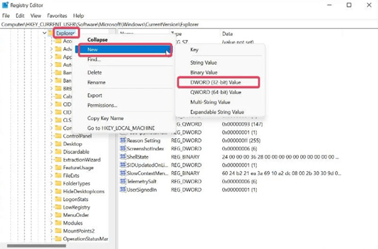
Task: Click the 0x00000093 (147) data cell
Action: 242,124
